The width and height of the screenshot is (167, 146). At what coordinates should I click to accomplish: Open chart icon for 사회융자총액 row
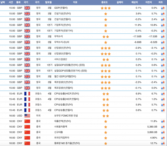[x=163, y=127]
